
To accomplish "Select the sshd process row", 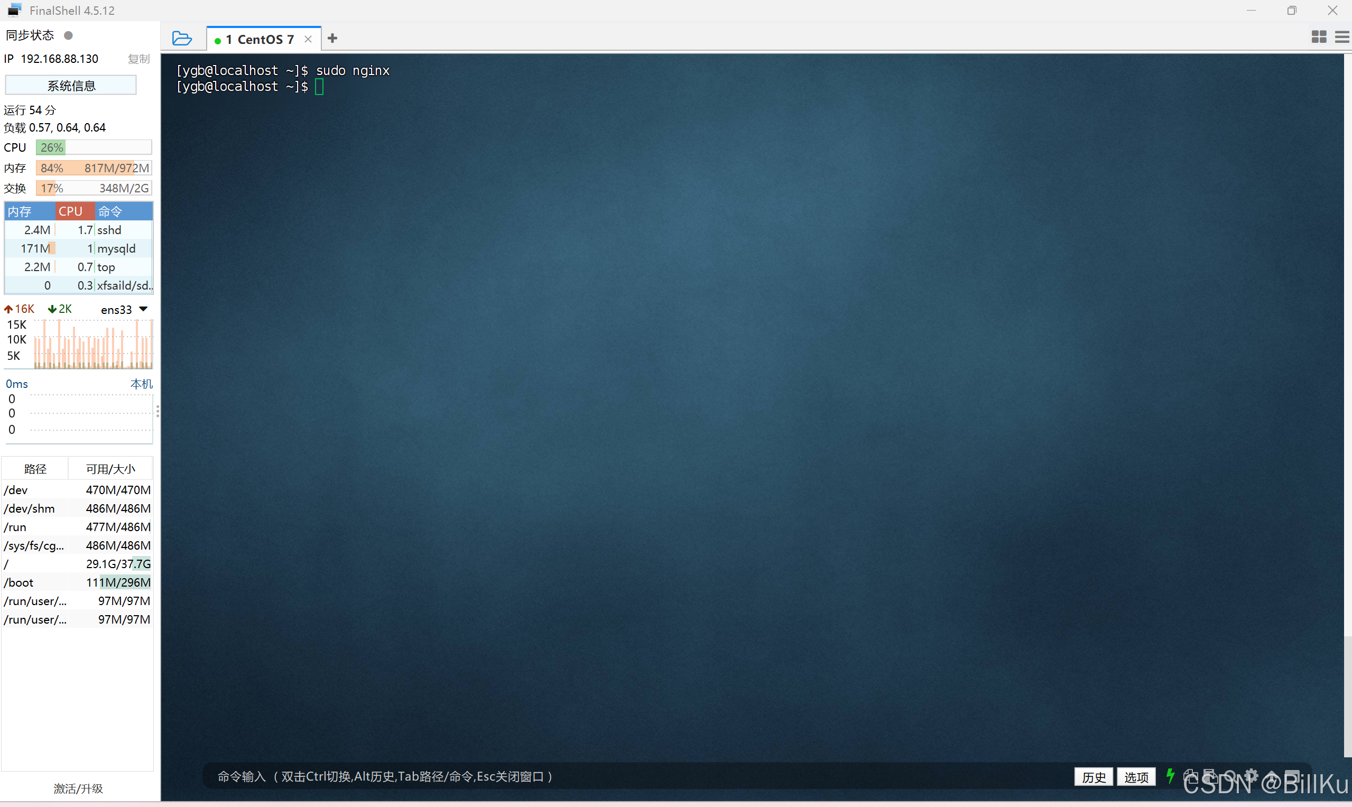I will (x=79, y=230).
